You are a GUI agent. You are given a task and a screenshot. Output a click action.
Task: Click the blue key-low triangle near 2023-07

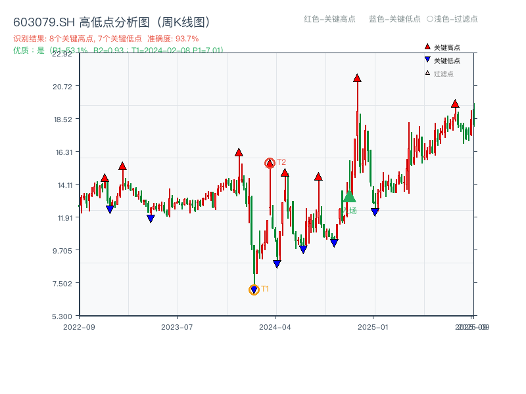(150, 218)
